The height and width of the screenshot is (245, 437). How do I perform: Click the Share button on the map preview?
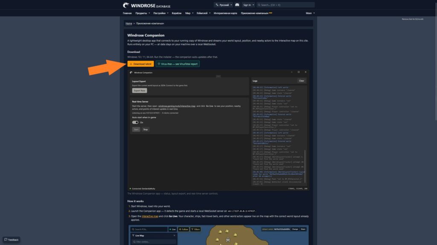303,229
